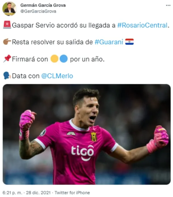This screenshot has height=197, width=173.
Task: Open the three-dot more options menu
Action: (x=168, y=5)
